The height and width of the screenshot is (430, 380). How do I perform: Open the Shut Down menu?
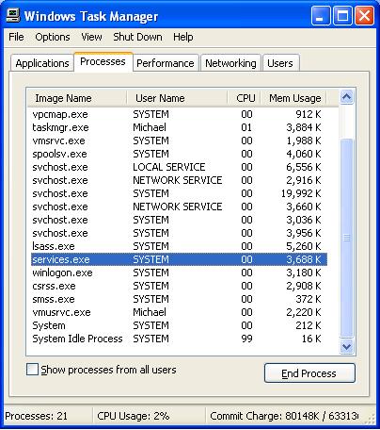tap(137, 37)
